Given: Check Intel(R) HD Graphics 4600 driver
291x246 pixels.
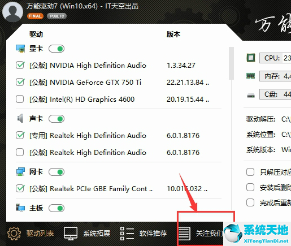Looking at the screenshot, I should tap(20, 99).
